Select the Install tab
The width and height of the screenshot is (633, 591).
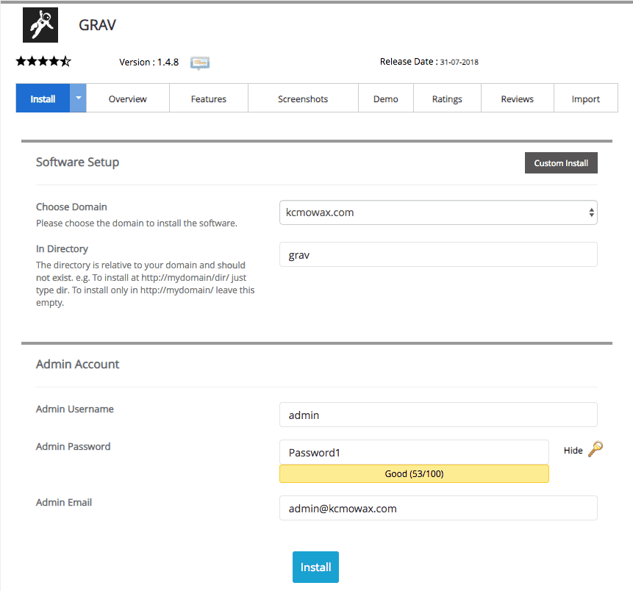43,98
